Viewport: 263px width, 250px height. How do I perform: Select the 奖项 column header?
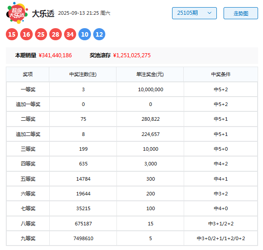click(x=28, y=74)
